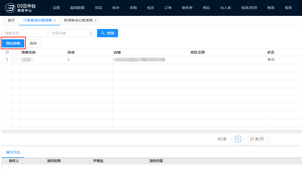Open the 基础数据 menu
Viewport: 302px width, 169px height.
[77, 8]
